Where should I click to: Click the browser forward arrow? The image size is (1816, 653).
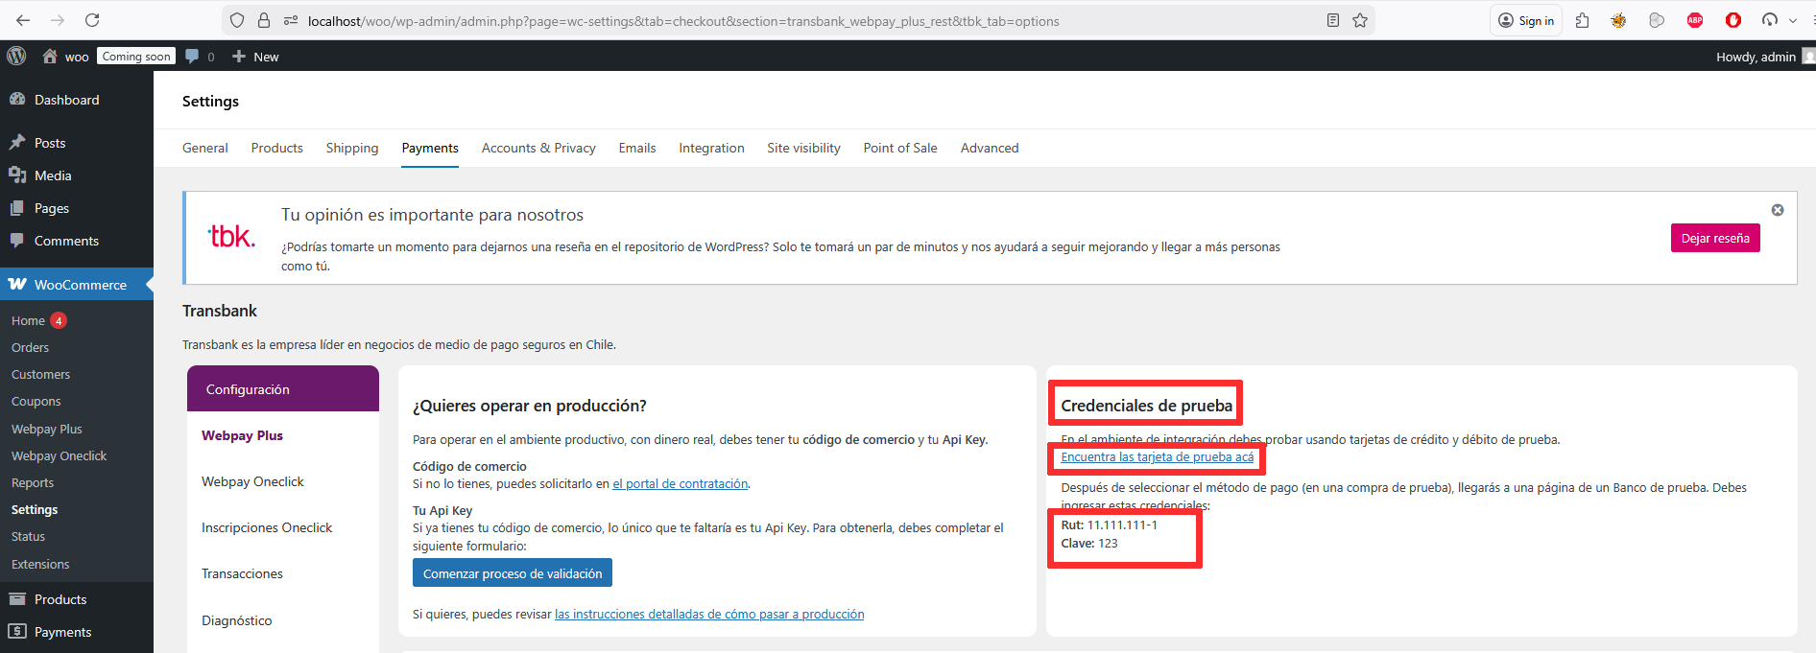tap(58, 20)
